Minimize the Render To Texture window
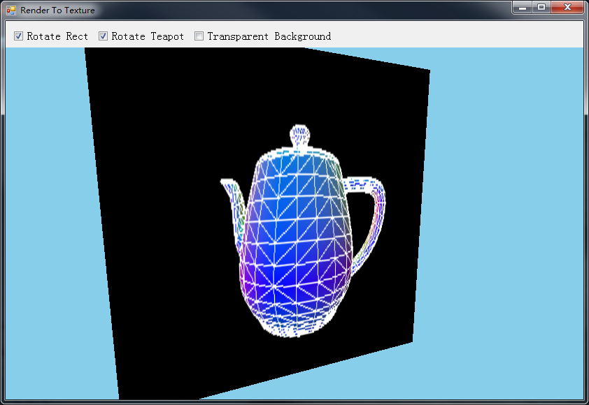Screen dimensions: 589x405 522,7
